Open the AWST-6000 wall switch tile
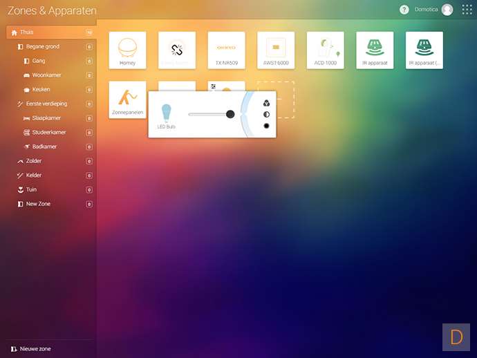This screenshot has height=358, width=477. pyautogui.click(x=276, y=50)
